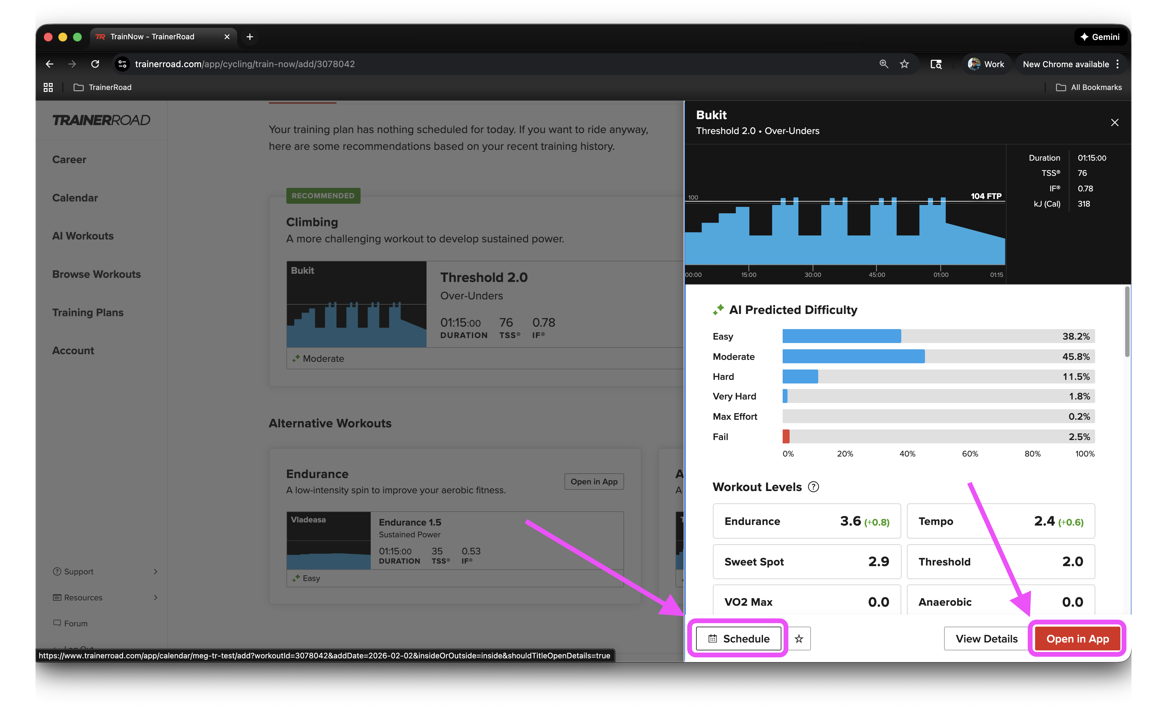
Task: Open a new browser tab
Action: [250, 37]
